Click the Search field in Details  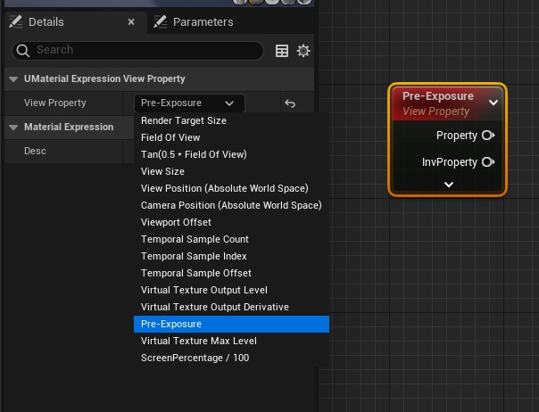pos(143,51)
